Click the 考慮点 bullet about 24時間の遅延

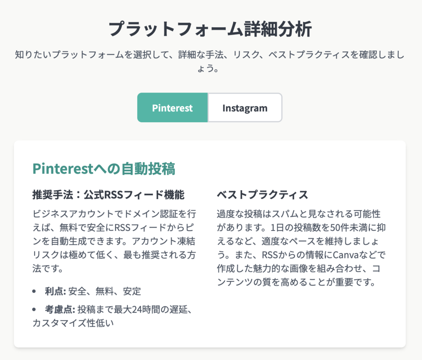click(x=113, y=316)
